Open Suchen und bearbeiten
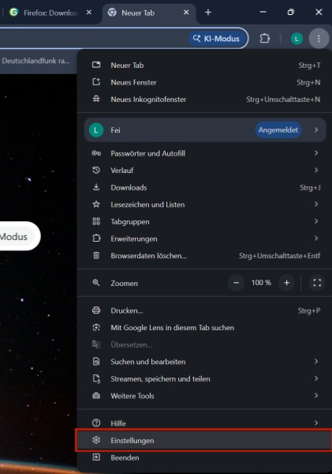The width and height of the screenshot is (332, 474). [x=204, y=362]
